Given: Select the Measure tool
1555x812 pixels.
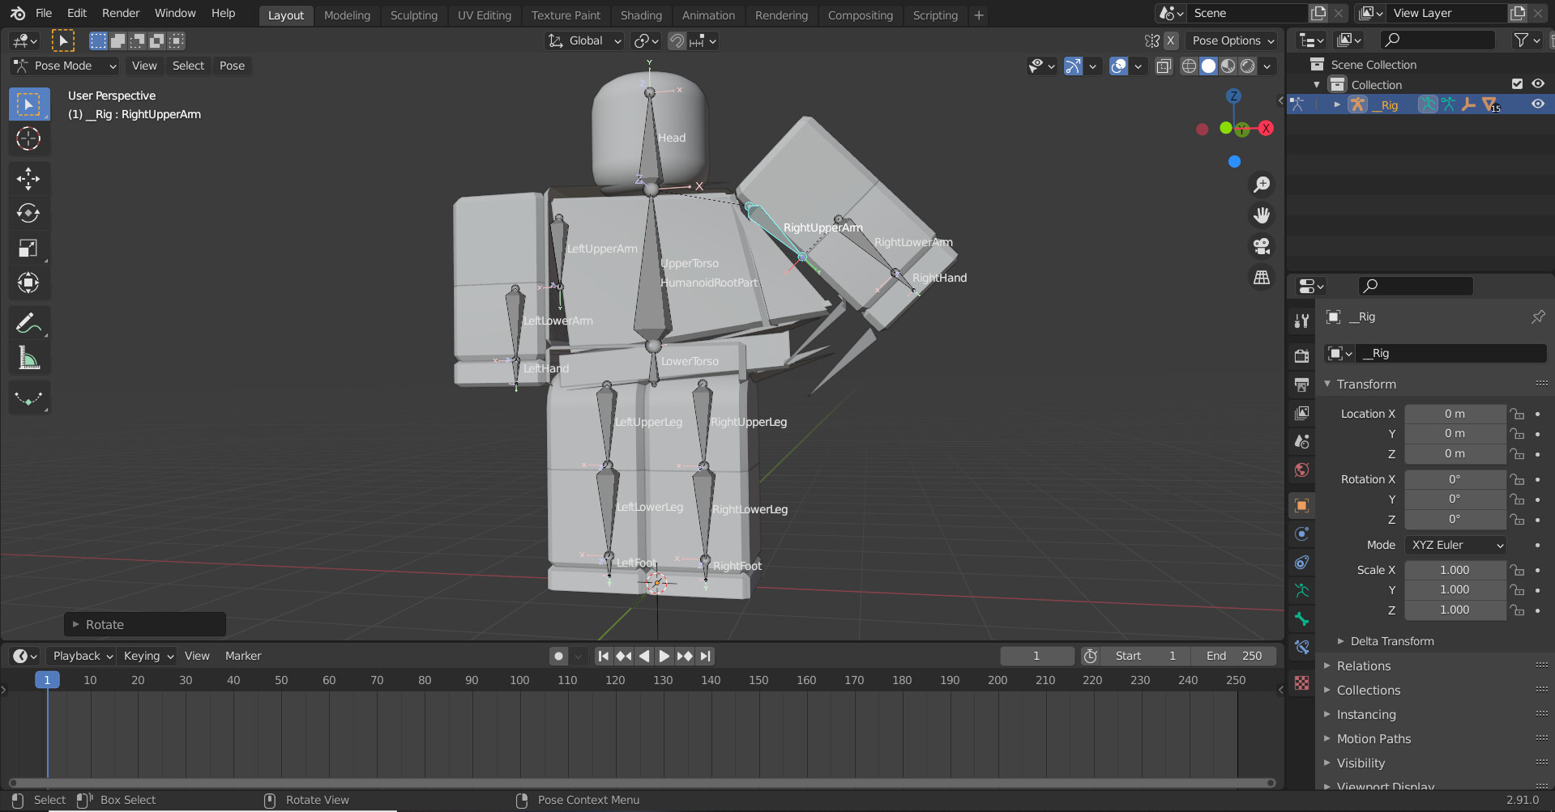Looking at the screenshot, I should click(x=29, y=357).
